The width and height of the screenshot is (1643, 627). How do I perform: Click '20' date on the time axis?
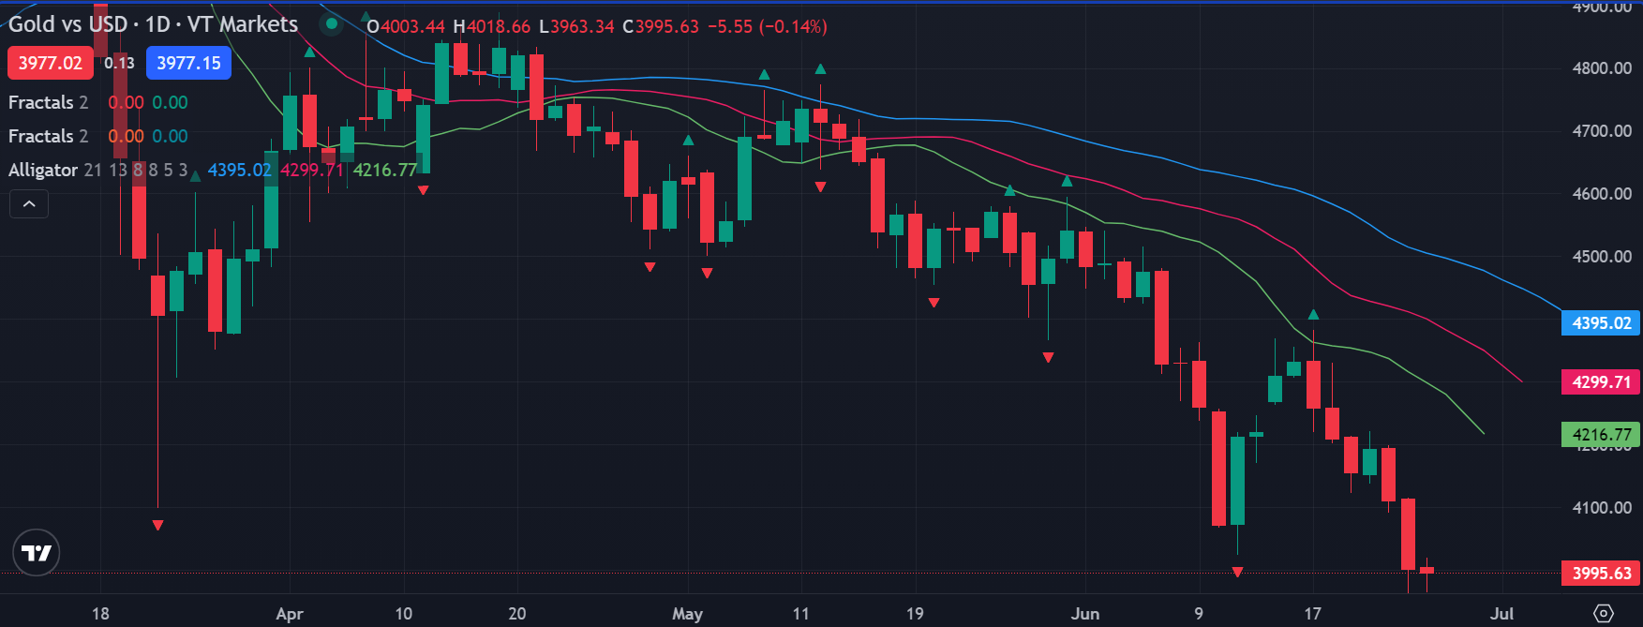coord(517,614)
